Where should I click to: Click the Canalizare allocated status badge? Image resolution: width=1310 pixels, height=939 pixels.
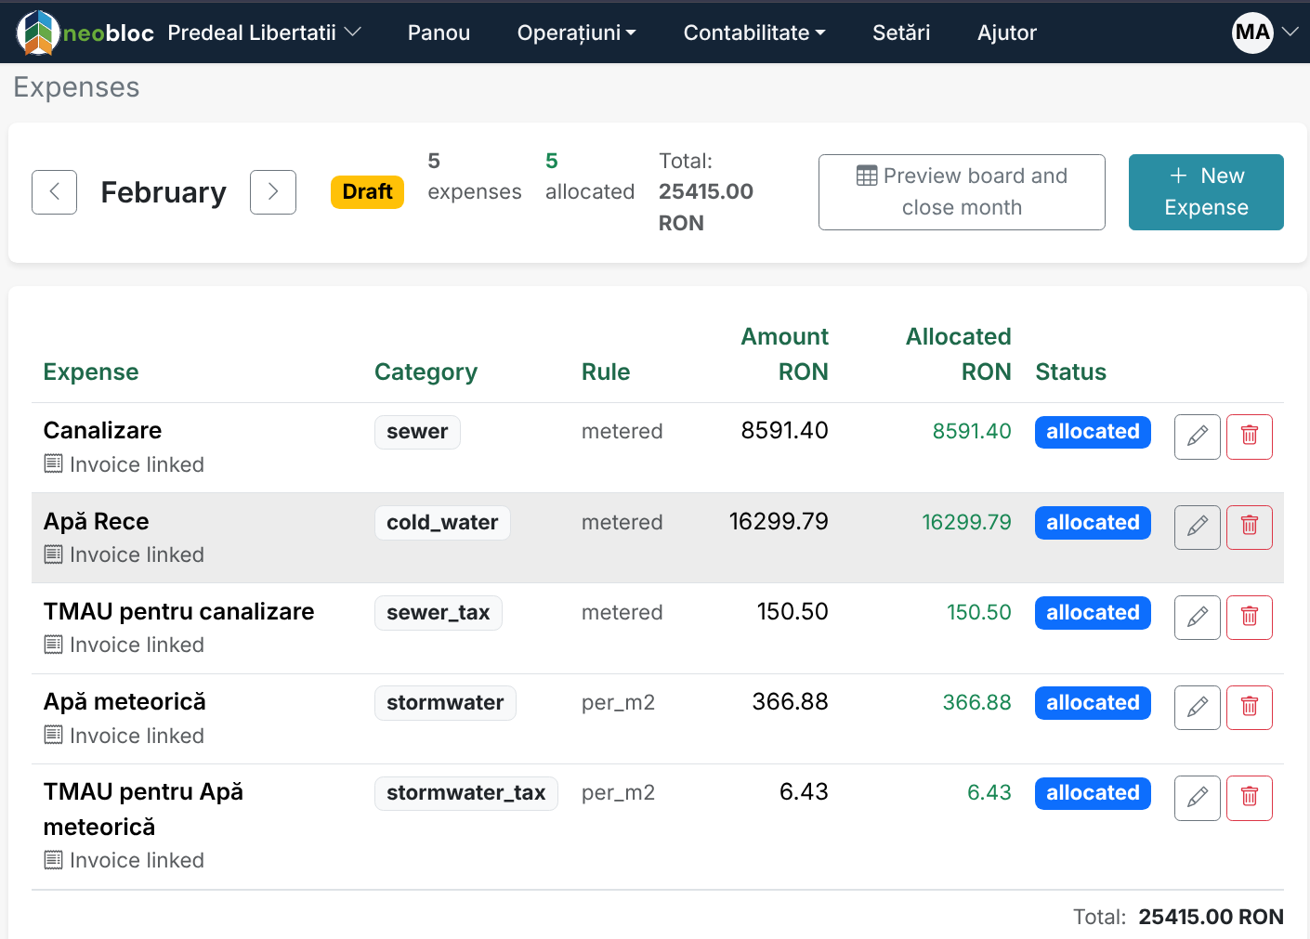pos(1093,432)
